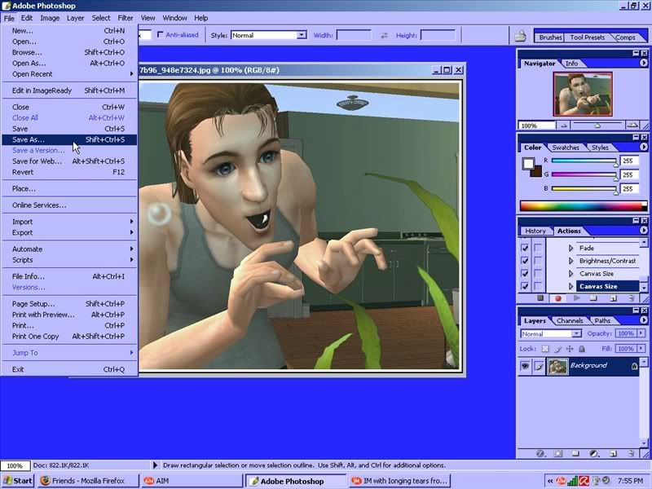
Task: Switch to Friends - Mozilla Firefox taskbar button
Action: [x=89, y=481]
